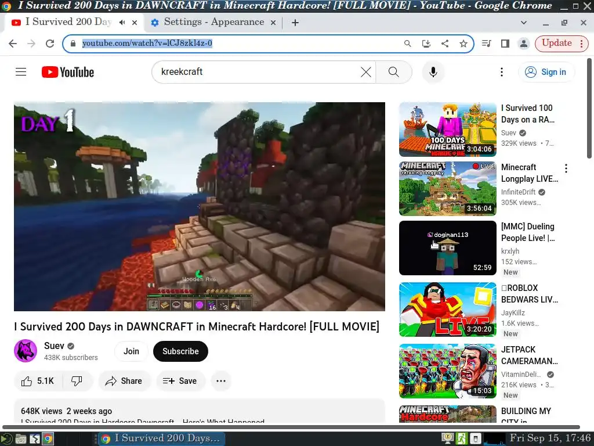Screen dimensions: 594x446
Task: Open more actions ellipsis under video
Action: [221, 381]
